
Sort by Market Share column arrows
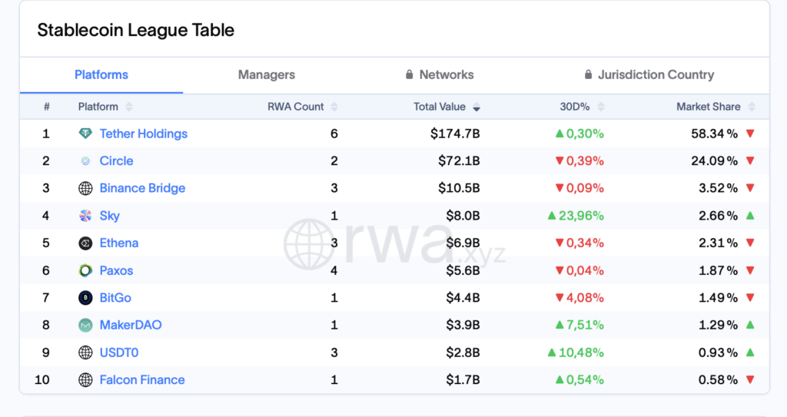click(x=752, y=108)
